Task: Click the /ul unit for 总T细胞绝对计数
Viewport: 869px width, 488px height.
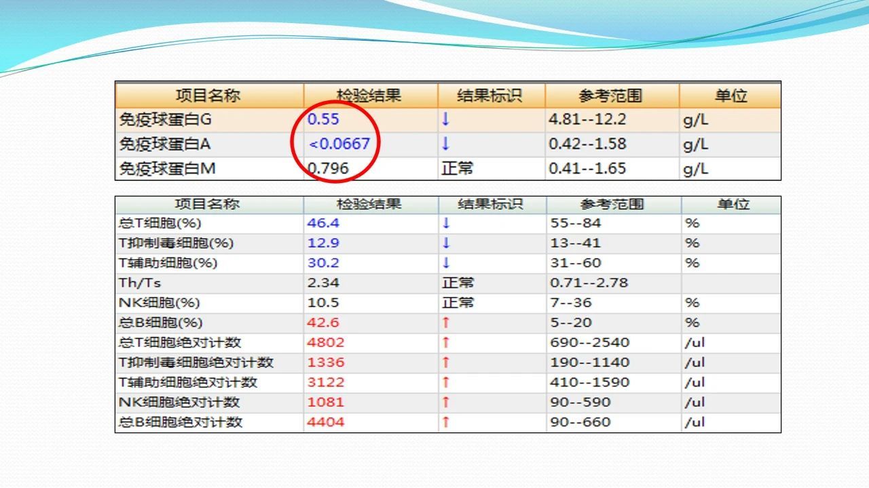Action: (695, 342)
